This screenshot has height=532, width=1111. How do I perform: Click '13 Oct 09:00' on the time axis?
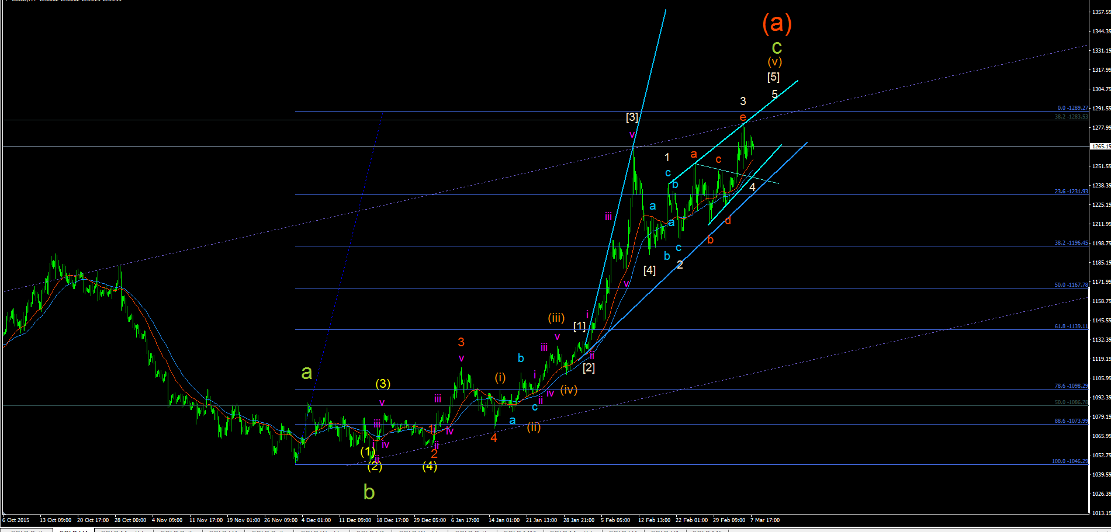pyautogui.click(x=56, y=520)
